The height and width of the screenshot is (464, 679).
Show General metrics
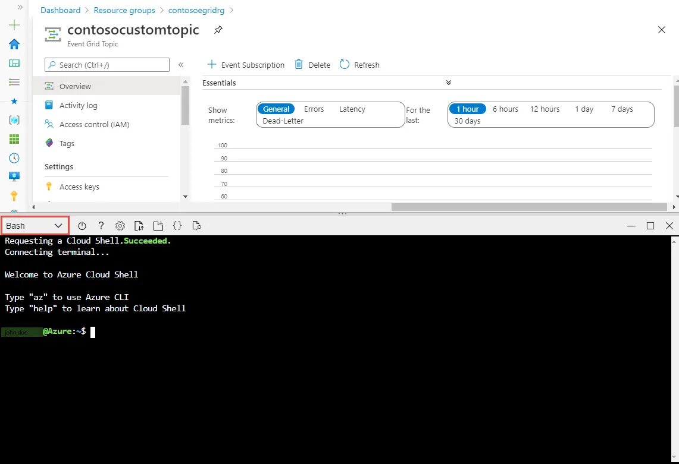(276, 109)
